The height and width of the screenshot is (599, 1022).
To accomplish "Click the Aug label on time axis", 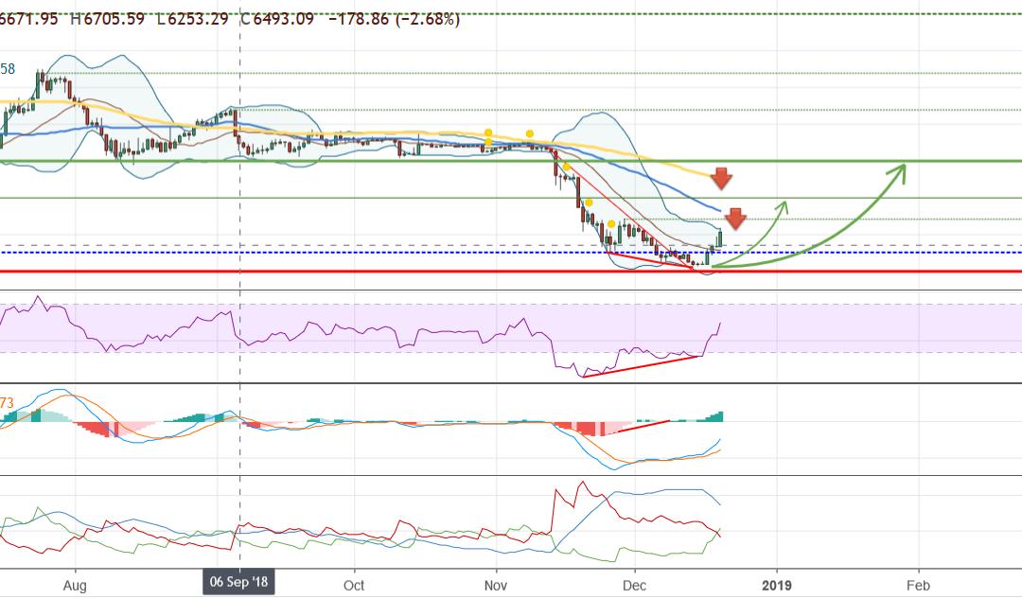I will [x=75, y=584].
